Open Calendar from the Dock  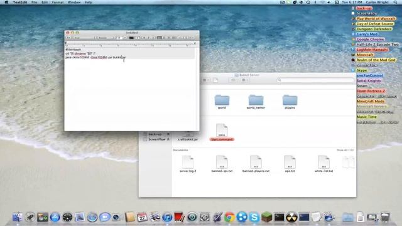coord(142,217)
